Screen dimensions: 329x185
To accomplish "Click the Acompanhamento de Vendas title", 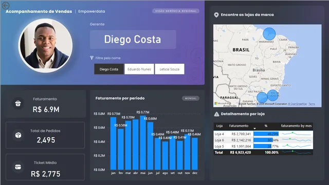I will [39, 11].
